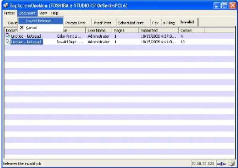The image size is (238, 168).
Task: Click copies value 10
Action: (x=183, y=42)
